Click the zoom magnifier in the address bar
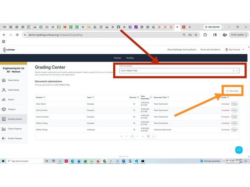250x187 pixels. point(184,35)
